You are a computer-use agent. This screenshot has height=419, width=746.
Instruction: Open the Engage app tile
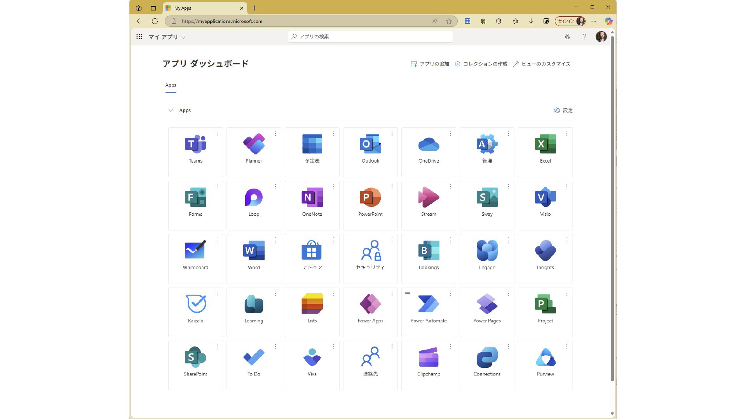(x=487, y=259)
